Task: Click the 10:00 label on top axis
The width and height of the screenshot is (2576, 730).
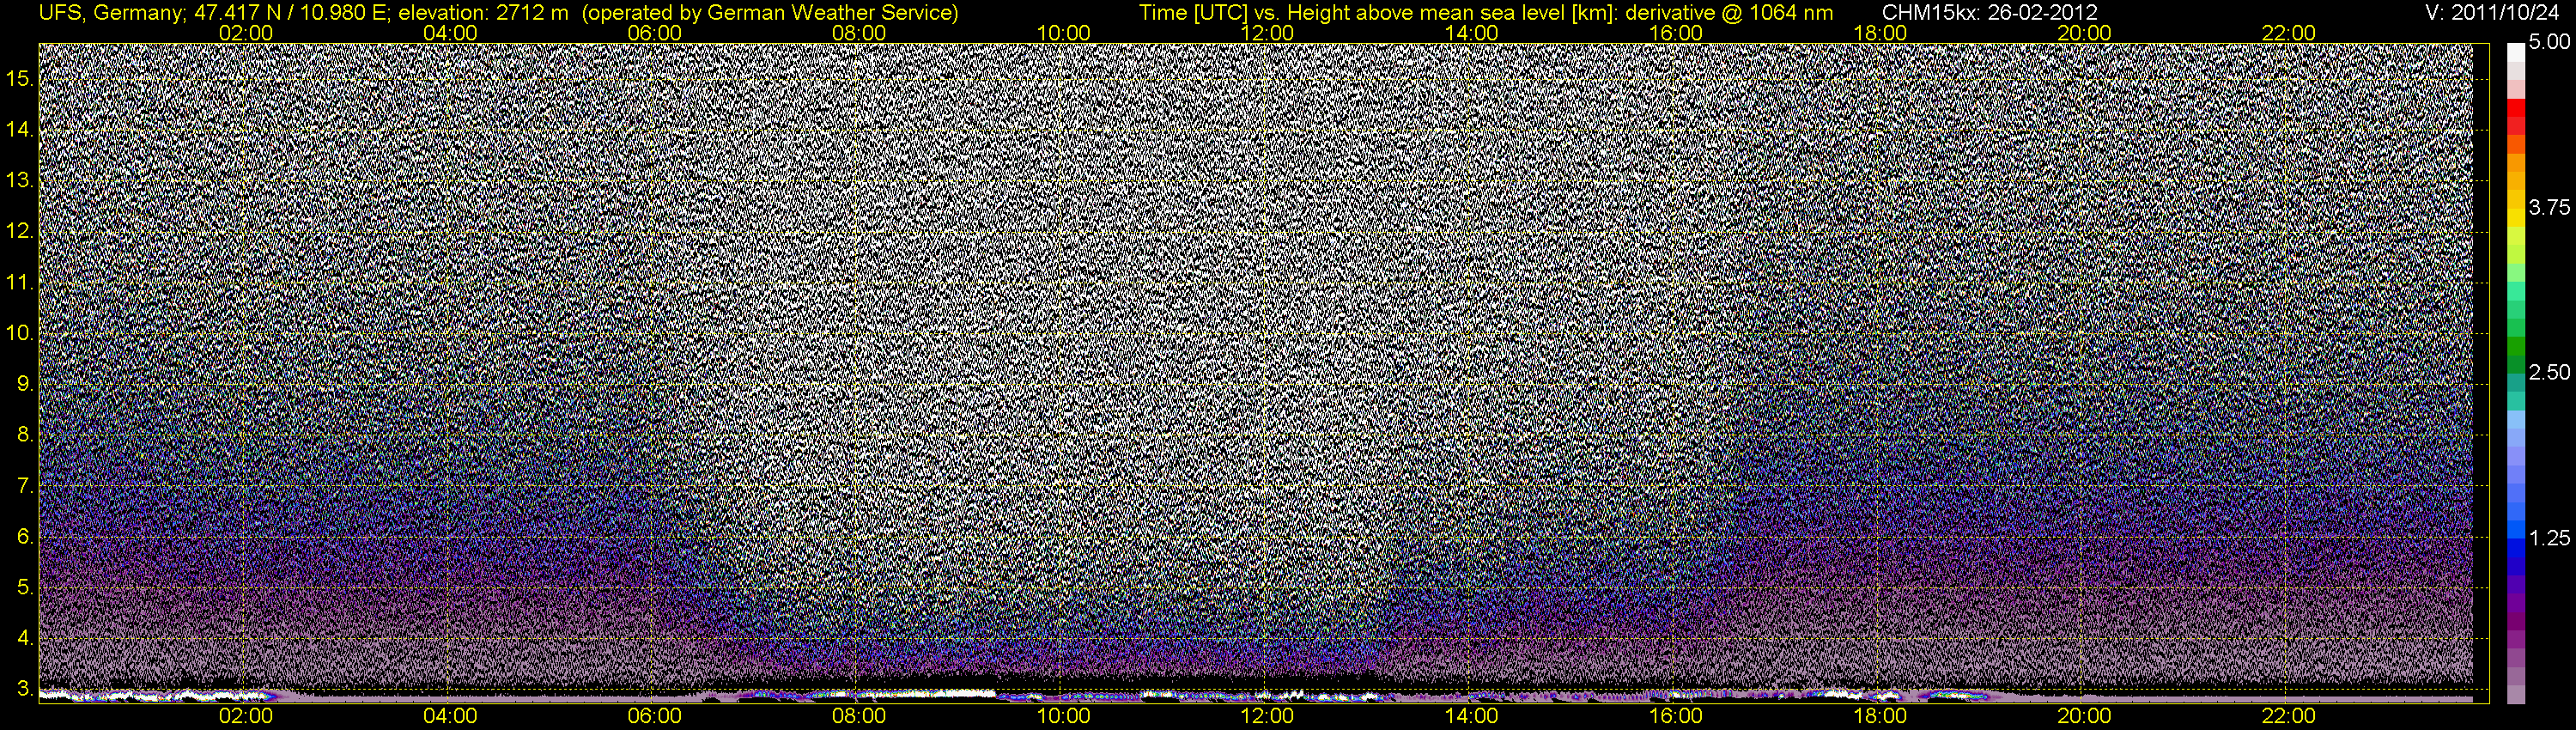Action: (x=1063, y=33)
